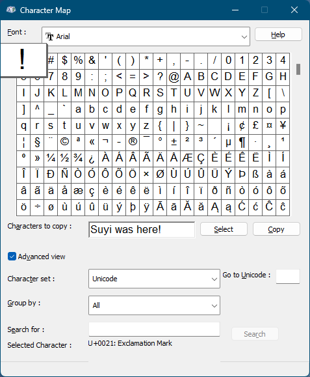Select the three quarters ¾ fraction
This screenshot has height=377, width=310.
78,158
